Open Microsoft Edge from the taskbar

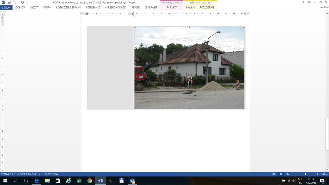pos(36,181)
